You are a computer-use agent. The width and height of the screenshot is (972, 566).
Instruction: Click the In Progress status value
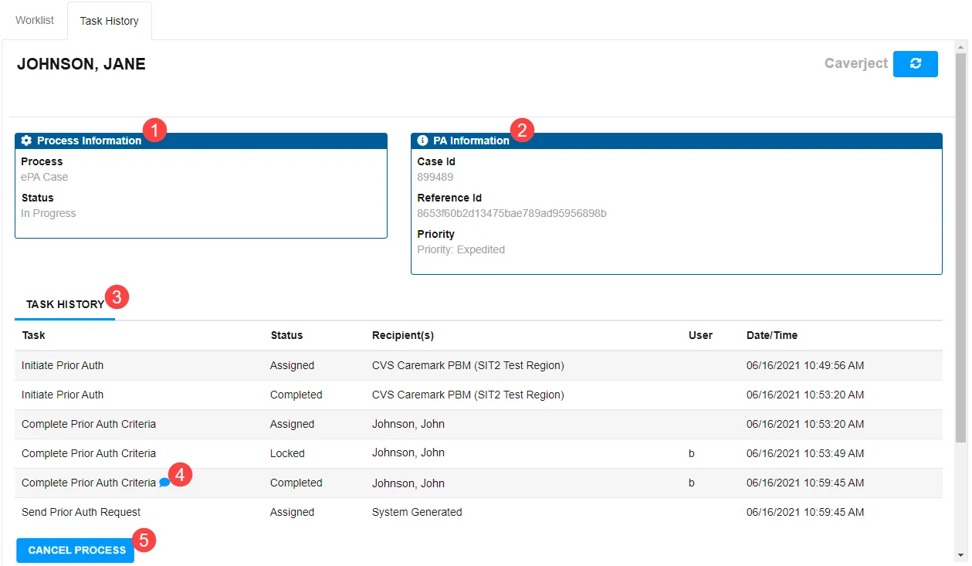click(49, 213)
